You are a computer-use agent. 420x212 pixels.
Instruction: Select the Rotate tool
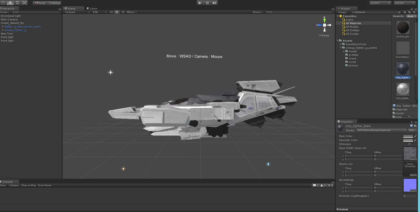tap(17, 3)
